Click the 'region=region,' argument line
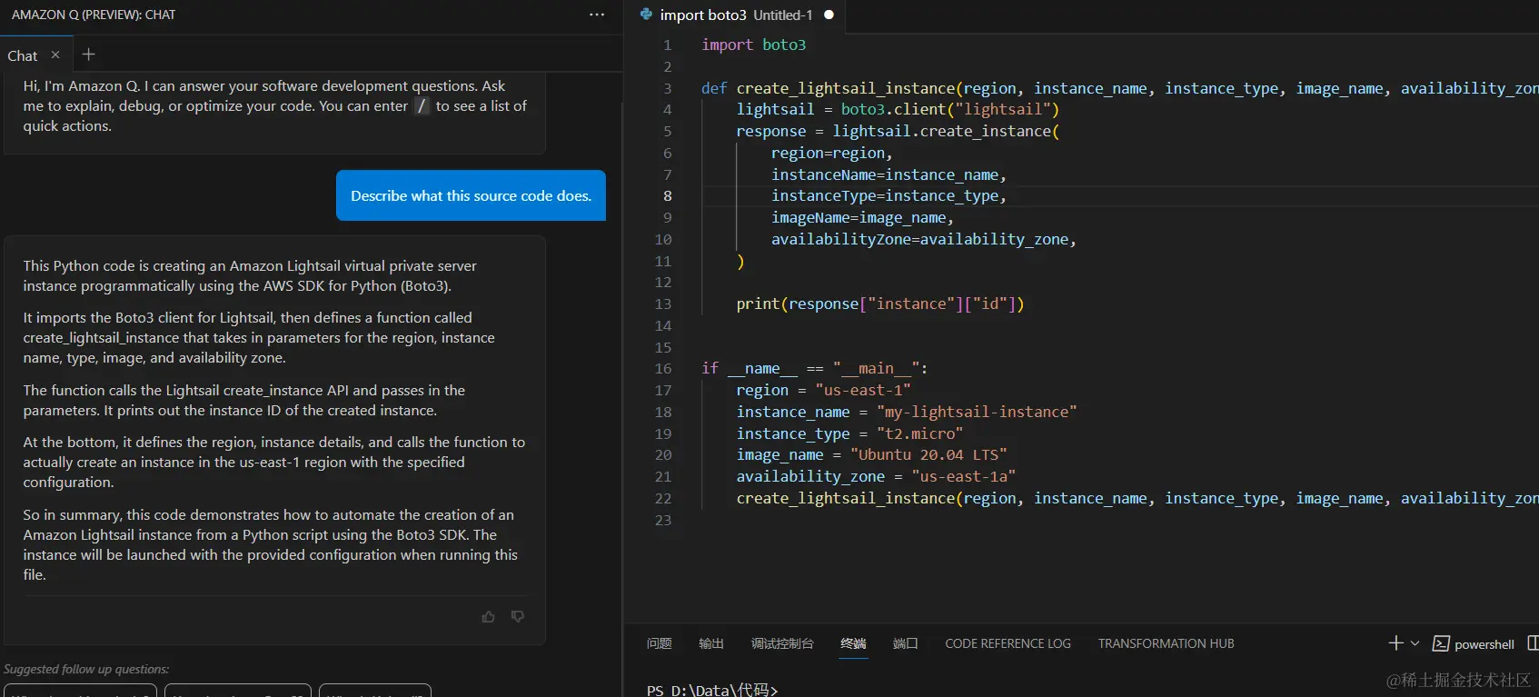 click(x=832, y=153)
